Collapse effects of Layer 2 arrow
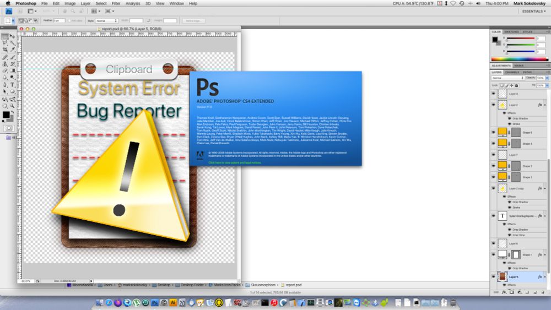The height and width of the screenshot is (310, 551). tap(545, 105)
